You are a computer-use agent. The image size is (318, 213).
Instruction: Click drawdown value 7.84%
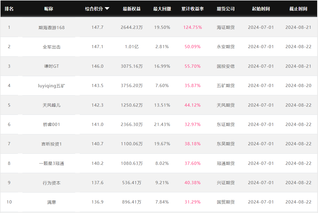[x=162, y=202]
